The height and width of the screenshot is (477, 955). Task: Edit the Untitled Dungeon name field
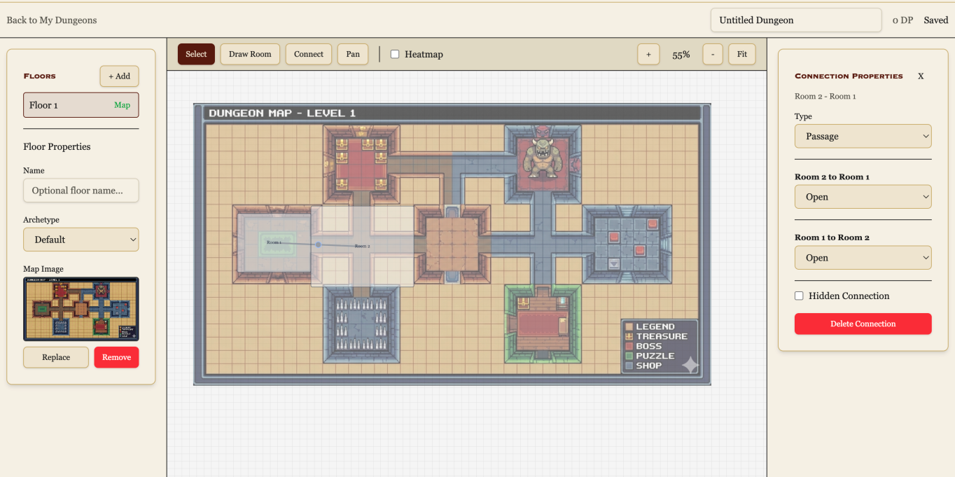pos(796,20)
